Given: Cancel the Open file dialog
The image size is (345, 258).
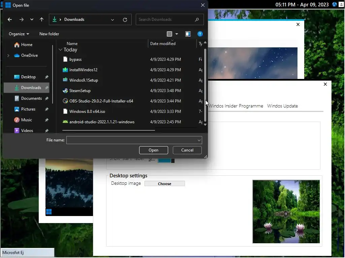Looking at the screenshot, I should coord(187,150).
